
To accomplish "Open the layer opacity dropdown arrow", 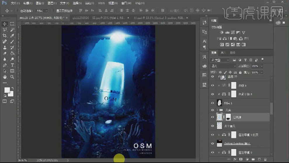I will coord(261,66).
